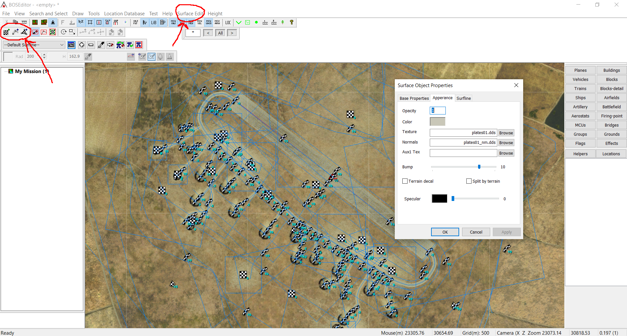
Task: Toggle the MCU OBJ visibility button
Action: point(173,23)
